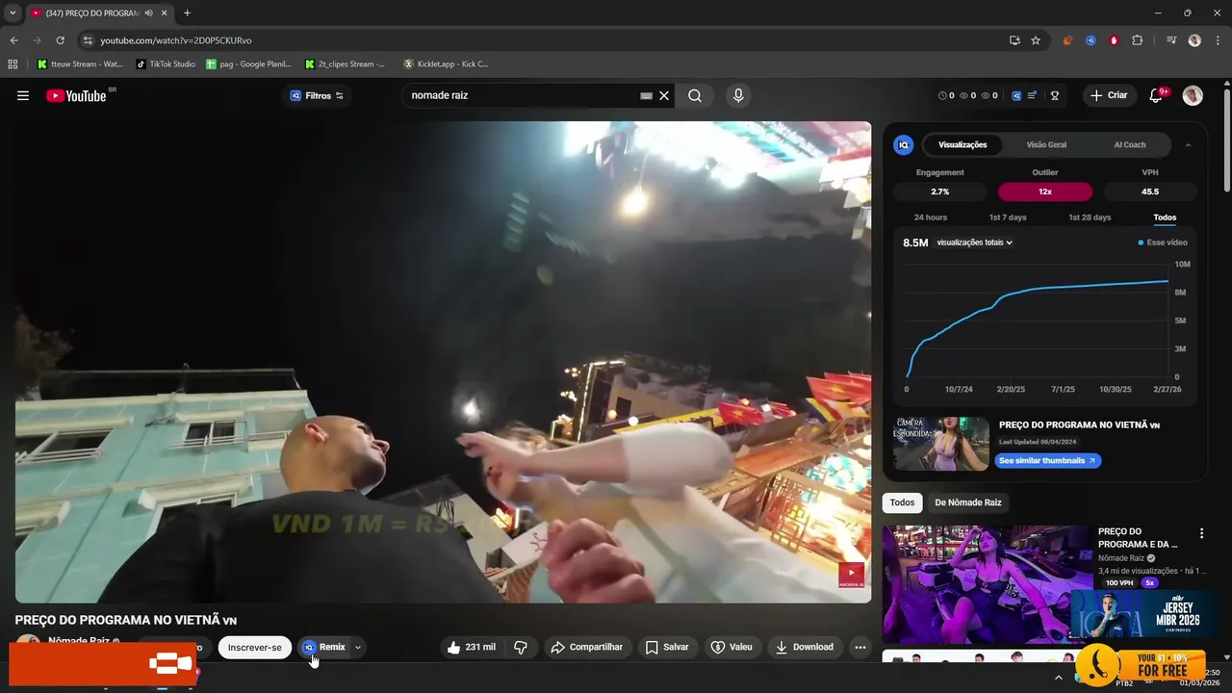
Task: Like the video with 231 mil thumbs-up
Action: (471, 647)
